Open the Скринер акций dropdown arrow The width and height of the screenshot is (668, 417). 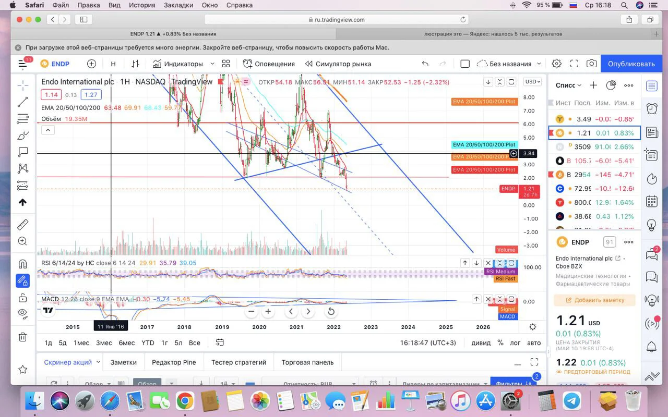[98, 362]
